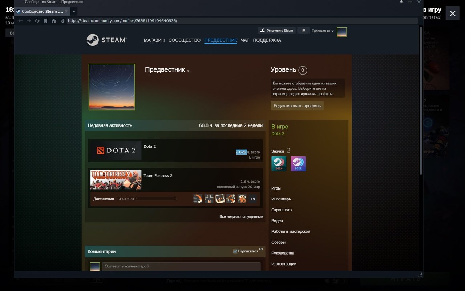
Task: Click the Team Fortress 2 title link
Action: (x=158, y=176)
